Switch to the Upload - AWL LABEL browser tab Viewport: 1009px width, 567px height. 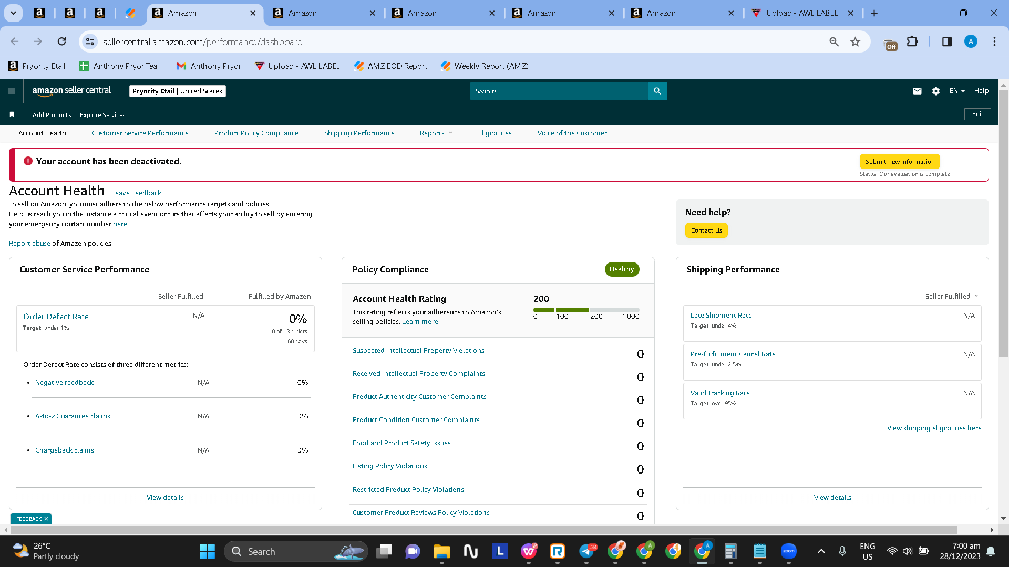[x=801, y=13]
